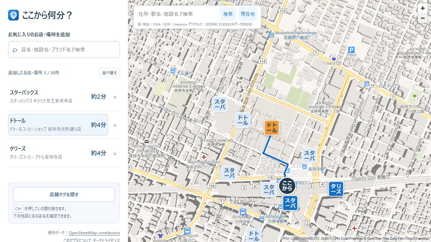Click the お気に入りのお店・場所を追加 heading
This screenshot has width=431, height=242.
point(39,35)
